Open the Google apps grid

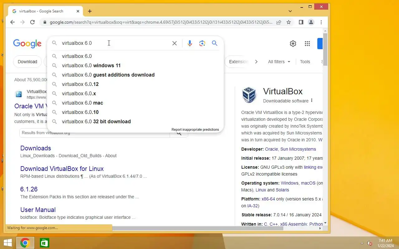pyautogui.click(x=307, y=44)
